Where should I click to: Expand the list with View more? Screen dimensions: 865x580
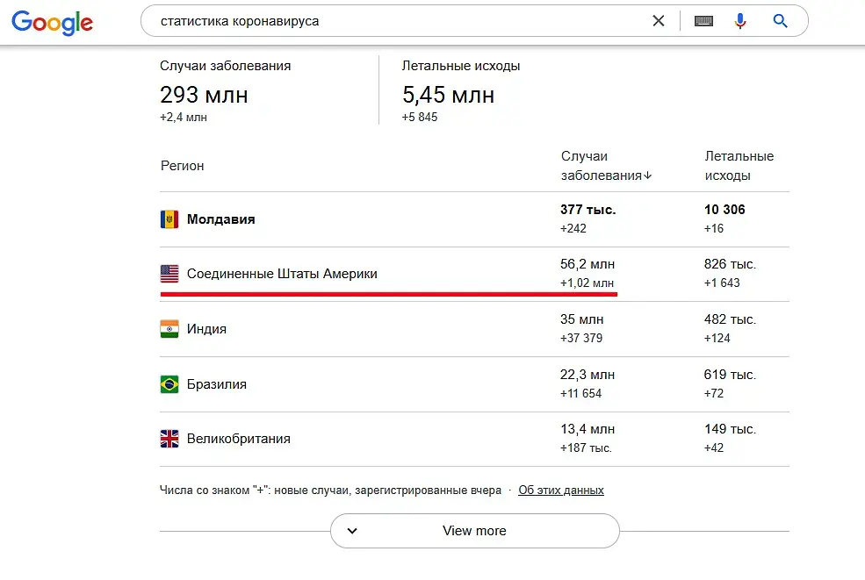click(474, 531)
